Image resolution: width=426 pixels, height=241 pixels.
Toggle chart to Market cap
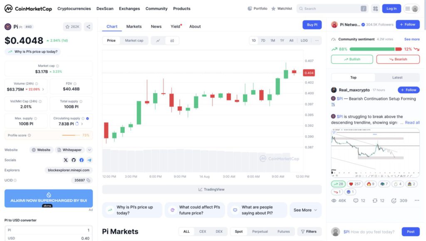pos(134,41)
